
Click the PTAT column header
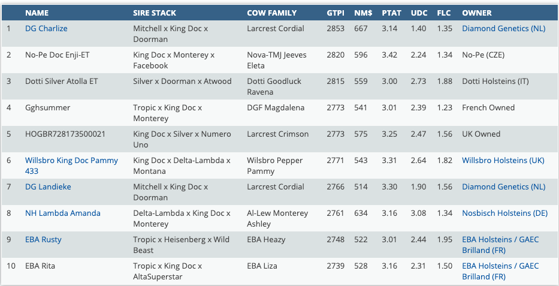tap(391, 13)
